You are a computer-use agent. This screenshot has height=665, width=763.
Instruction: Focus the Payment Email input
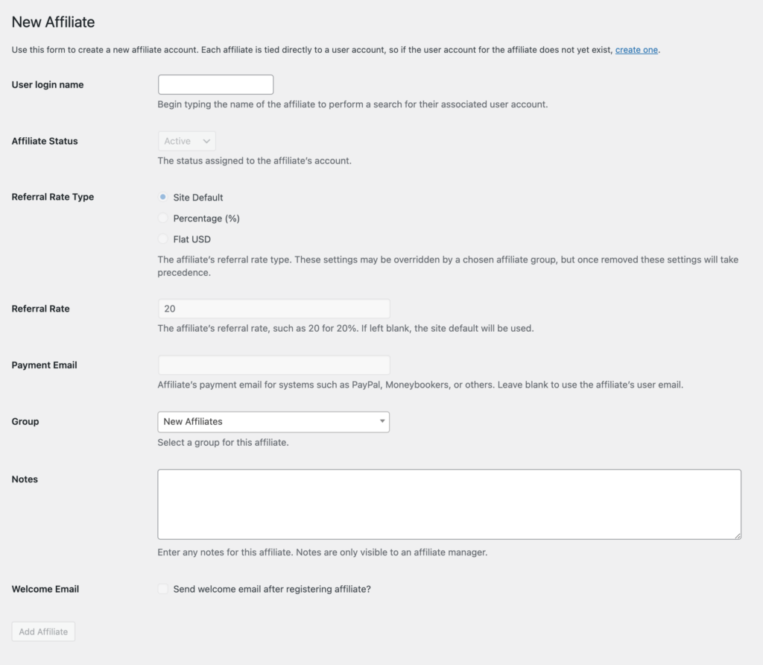click(274, 365)
